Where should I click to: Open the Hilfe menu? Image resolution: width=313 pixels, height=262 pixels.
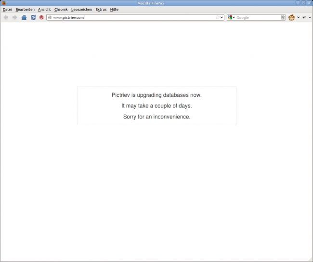[x=114, y=9]
